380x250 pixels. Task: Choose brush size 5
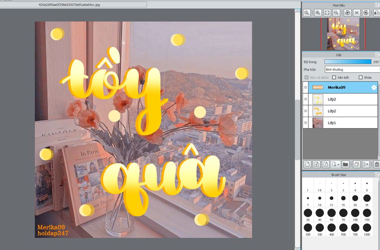coord(367,186)
